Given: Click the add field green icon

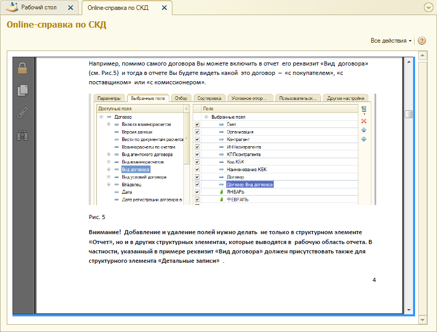Looking at the screenshot, I should [364, 109].
